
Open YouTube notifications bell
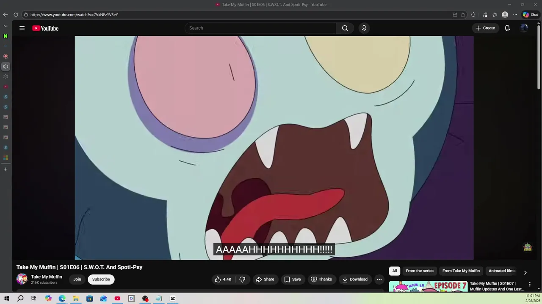[507, 28]
